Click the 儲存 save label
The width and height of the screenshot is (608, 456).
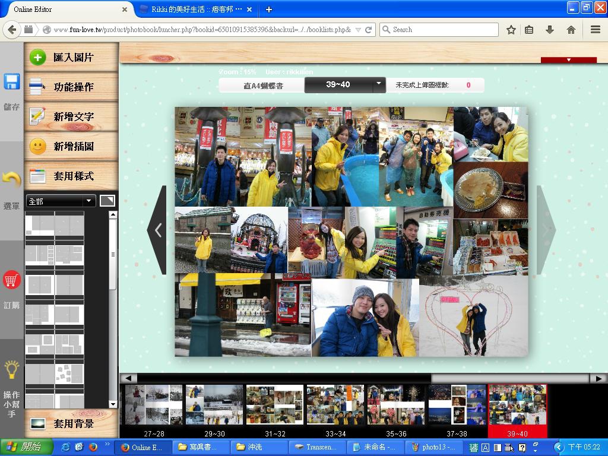coord(12,107)
